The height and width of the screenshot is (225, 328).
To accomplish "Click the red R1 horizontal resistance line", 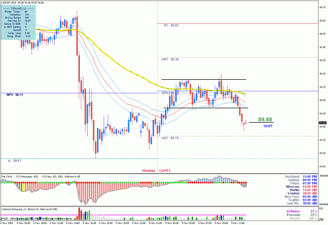I will (x=238, y=23).
